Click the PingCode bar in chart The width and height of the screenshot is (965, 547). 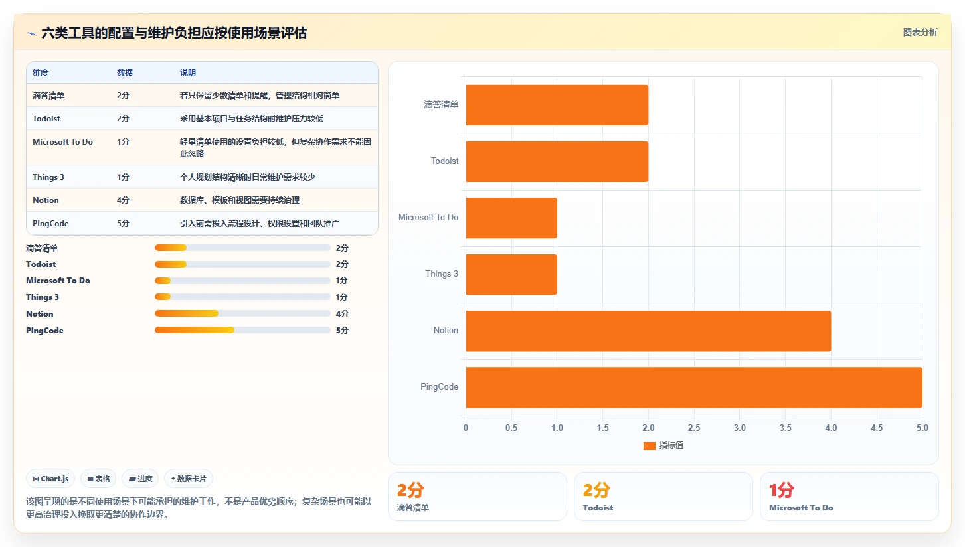694,387
